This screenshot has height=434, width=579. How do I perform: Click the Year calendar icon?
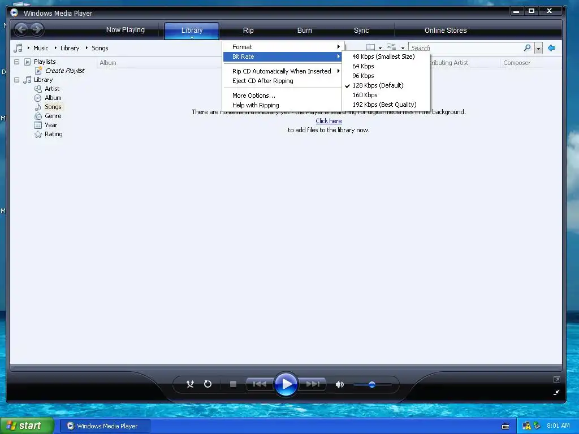click(x=38, y=125)
